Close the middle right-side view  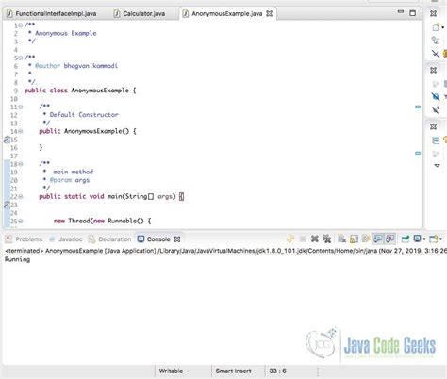click(433, 70)
